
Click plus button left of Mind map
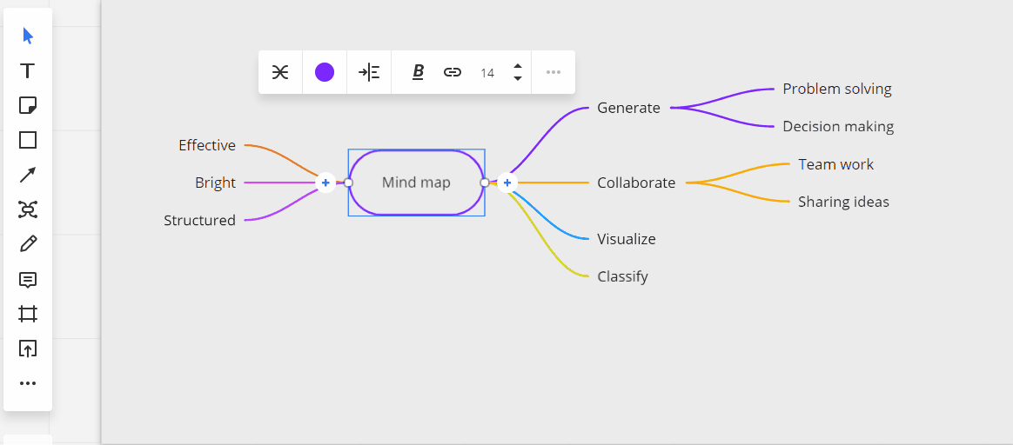tap(325, 183)
